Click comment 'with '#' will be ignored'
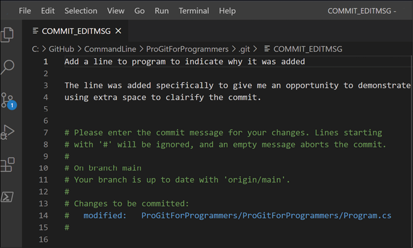This screenshot has width=413, height=248. [x=134, y=145]
